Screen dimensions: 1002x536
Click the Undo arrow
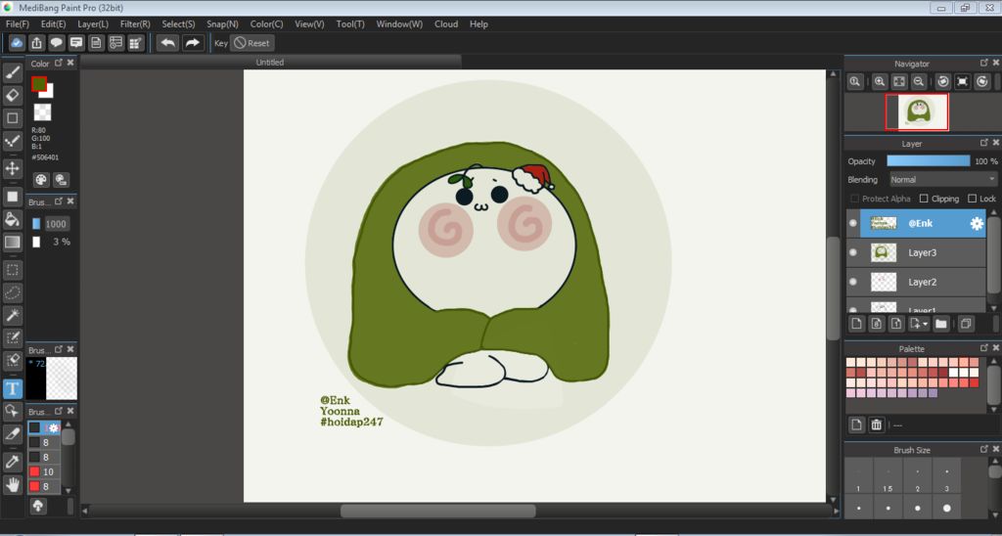pos(168,43)
